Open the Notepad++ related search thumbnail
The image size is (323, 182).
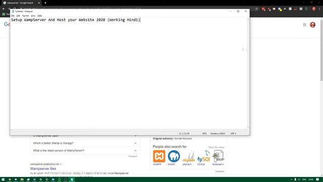(218, 158)
